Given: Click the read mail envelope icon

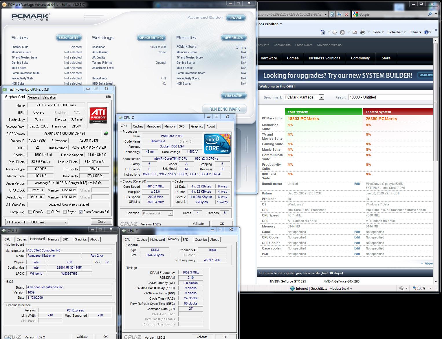Looking at the screenshot, I should click(355, 32).
